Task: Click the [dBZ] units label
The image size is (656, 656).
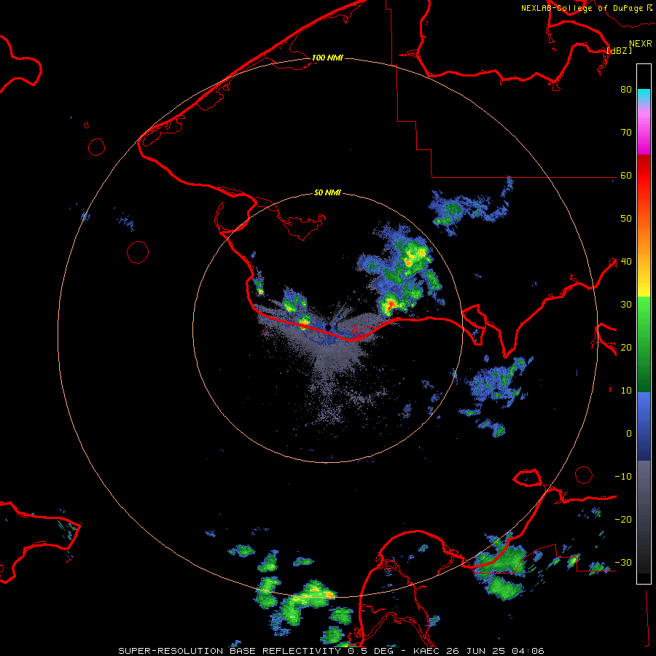Action: (619, 50)
